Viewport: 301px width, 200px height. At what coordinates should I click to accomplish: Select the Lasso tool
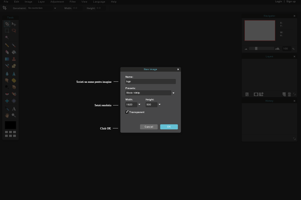[x=14, y=31]
